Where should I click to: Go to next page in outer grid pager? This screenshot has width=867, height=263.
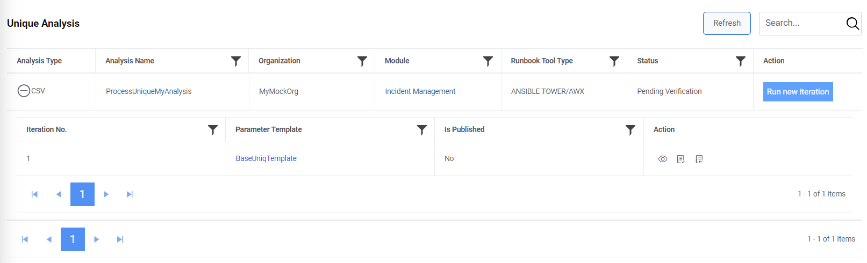coord(97,239)
